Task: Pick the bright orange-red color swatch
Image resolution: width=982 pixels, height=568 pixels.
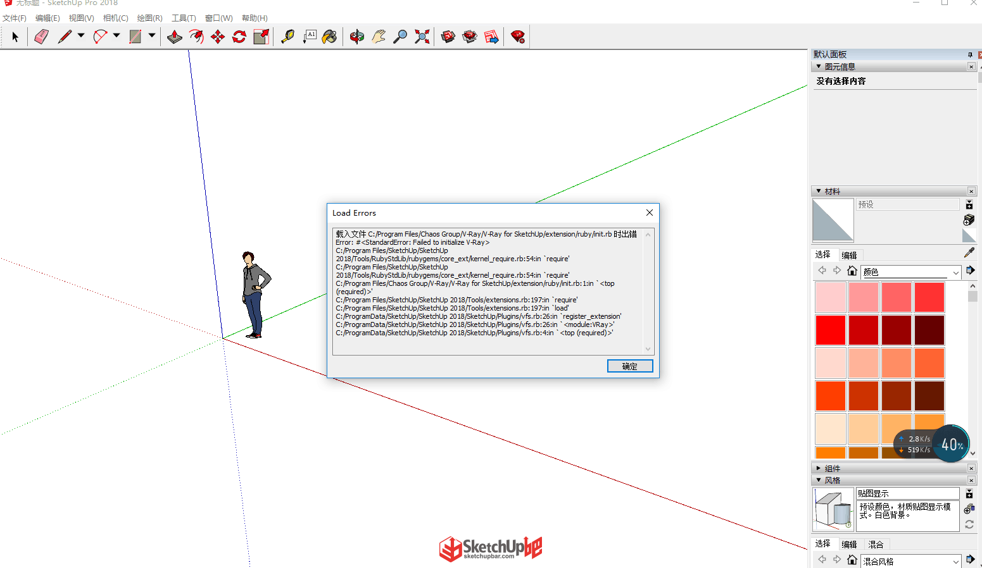Action: tap(831, 396)
